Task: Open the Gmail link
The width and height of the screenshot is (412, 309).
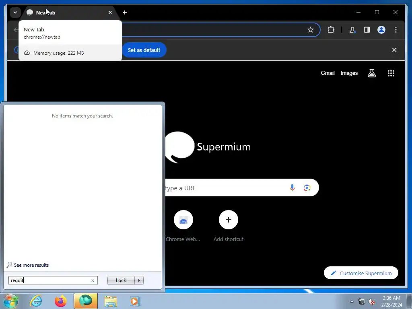Action: coord(328,73)
